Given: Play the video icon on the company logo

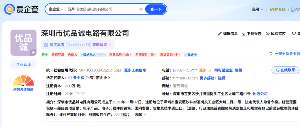Looking at the screenshot, I should tap(33, 52).
